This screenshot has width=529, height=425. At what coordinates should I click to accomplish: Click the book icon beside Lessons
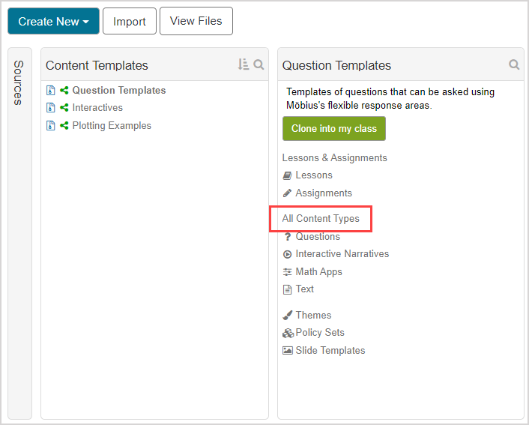(x=287, y=175)
